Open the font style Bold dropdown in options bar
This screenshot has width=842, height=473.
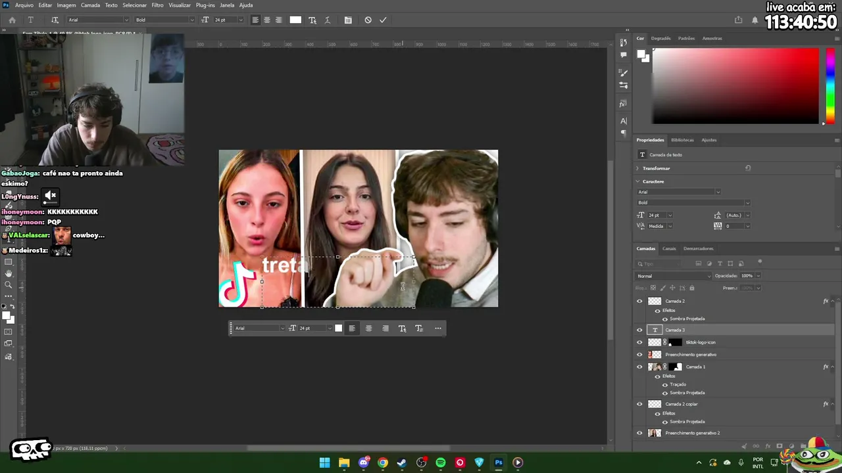click(x=192, y=20)
